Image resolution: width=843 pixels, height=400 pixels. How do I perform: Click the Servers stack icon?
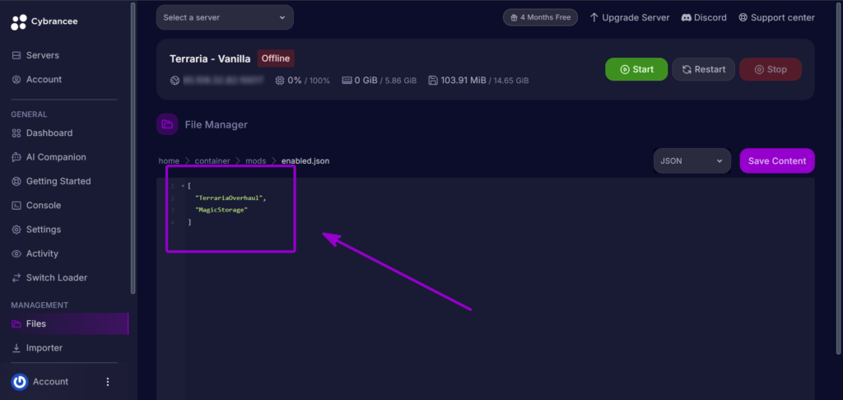click(x=16, y=55)
